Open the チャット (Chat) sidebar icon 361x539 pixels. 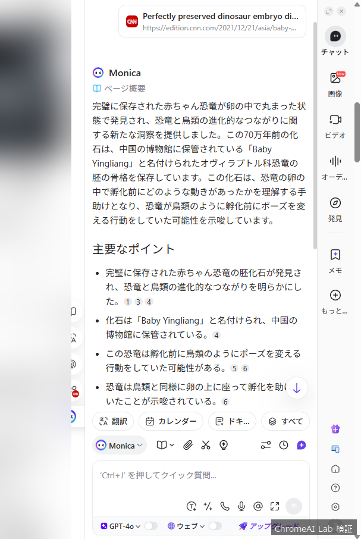coord(335,36)
